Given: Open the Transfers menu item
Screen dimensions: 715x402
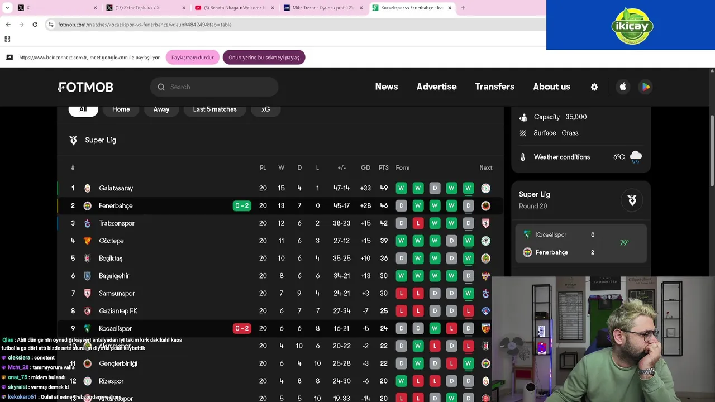Looking at the screenshot, I should (494, 87).
